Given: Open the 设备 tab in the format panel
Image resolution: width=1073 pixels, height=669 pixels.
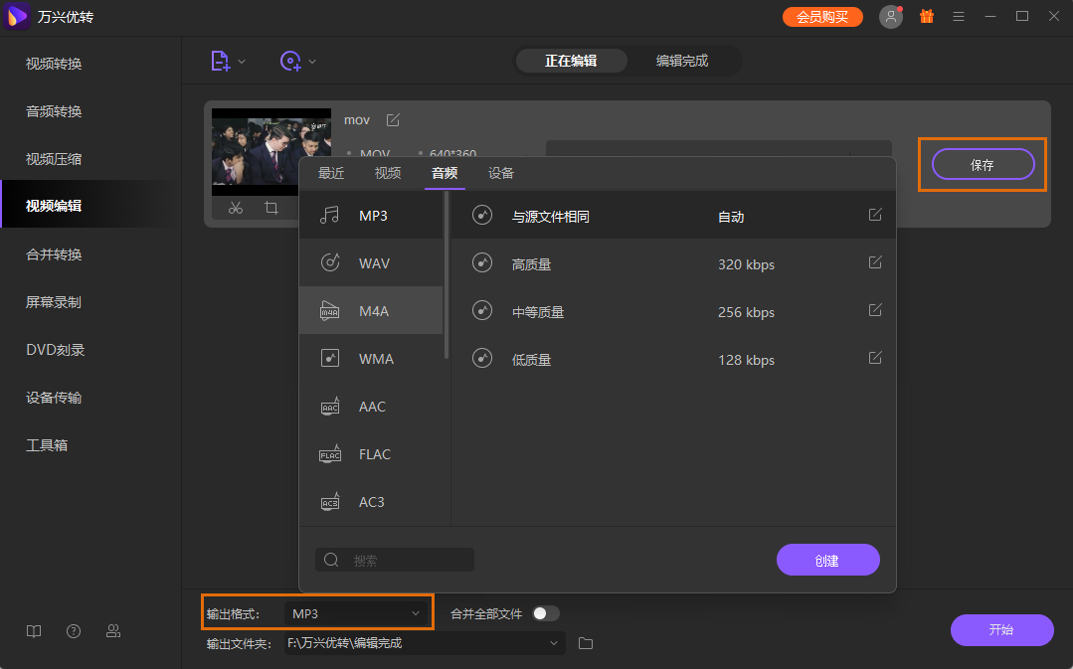Looking at the screenshot, I should click(x=501, y=172).
